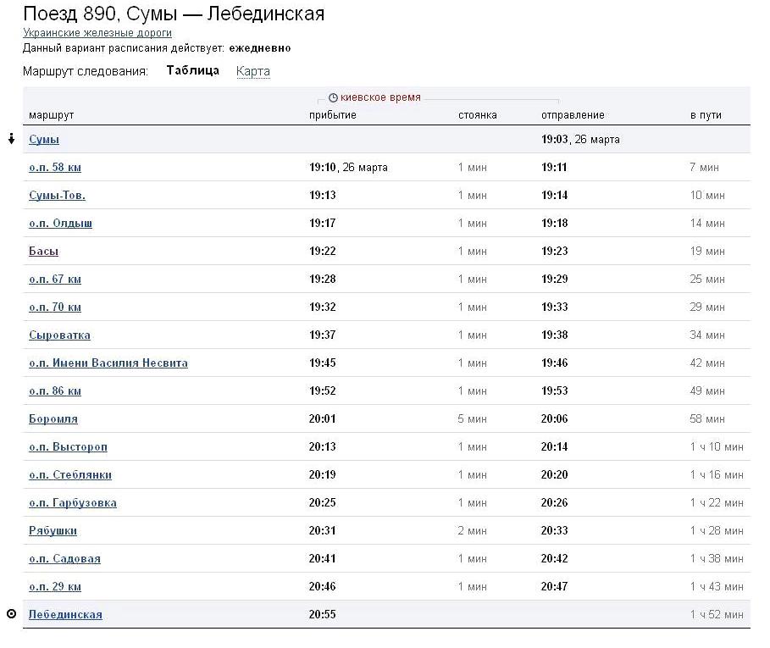Screen dimensions: 770x648
Task: Open the Сыроватка station link
Action: [59, 335]
